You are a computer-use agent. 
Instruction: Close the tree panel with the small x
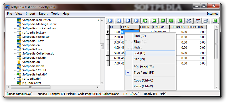[x=99, y=20]
